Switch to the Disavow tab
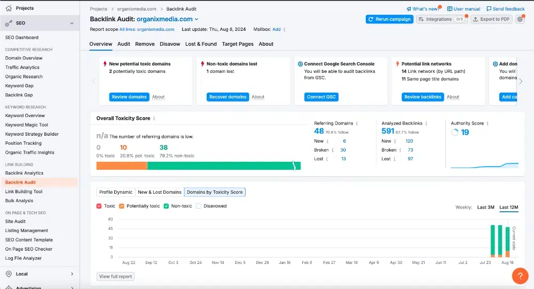 [170, 44]
